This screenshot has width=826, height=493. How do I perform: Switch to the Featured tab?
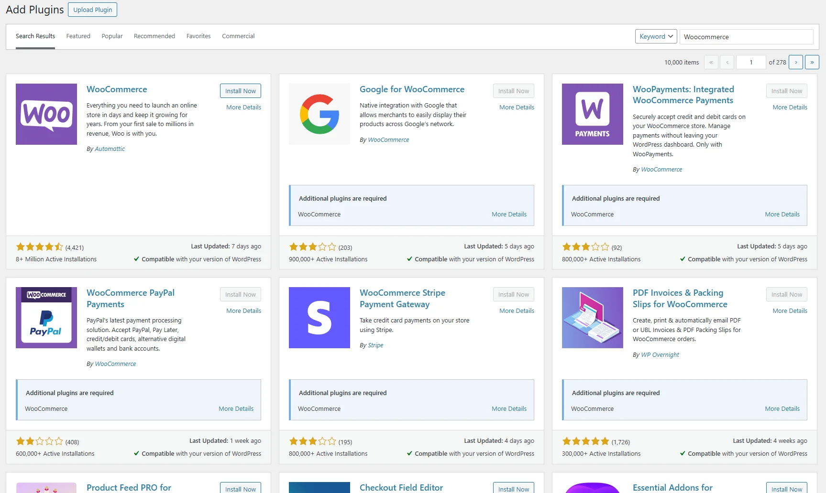click(78, 36)
